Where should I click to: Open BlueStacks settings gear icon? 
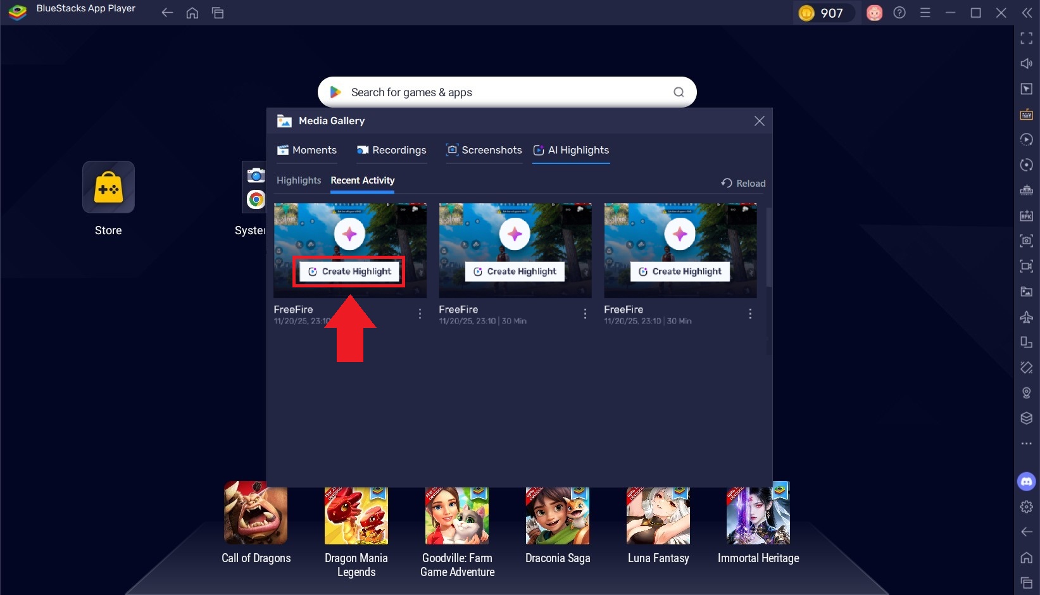pos(1026,506)
